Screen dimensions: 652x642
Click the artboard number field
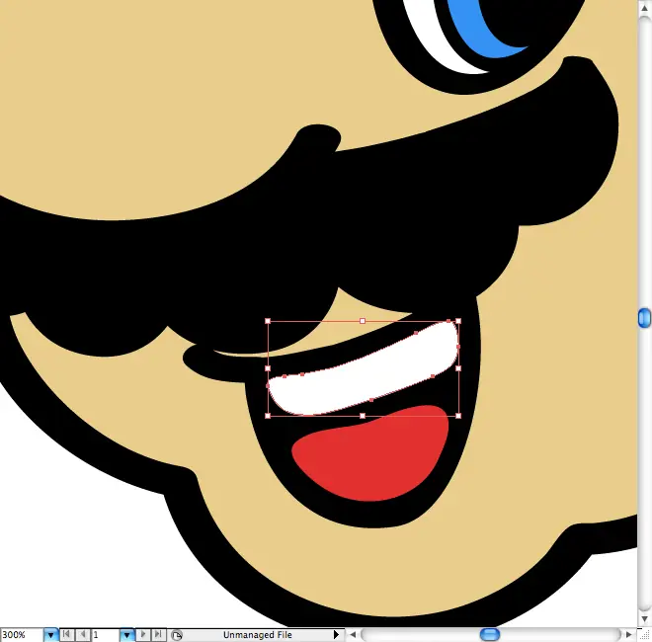point(106,635)
